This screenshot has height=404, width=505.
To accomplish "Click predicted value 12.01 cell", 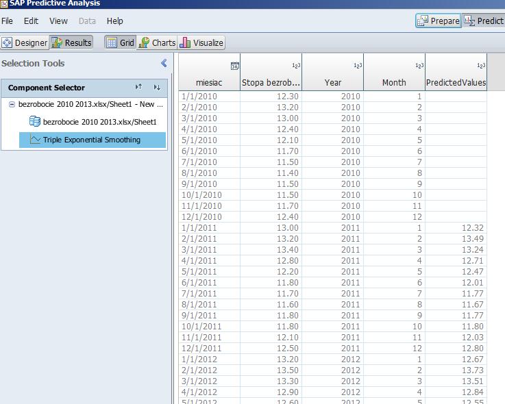I will [x=456, y=282].
